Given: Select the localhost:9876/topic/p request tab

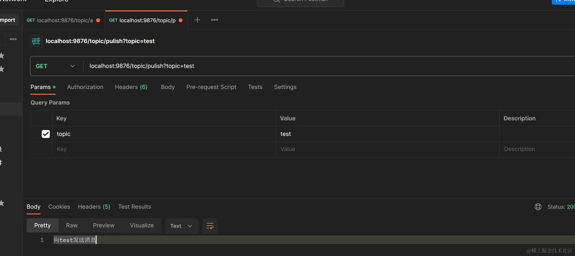Looking at the screenshot, I should 146,20.
